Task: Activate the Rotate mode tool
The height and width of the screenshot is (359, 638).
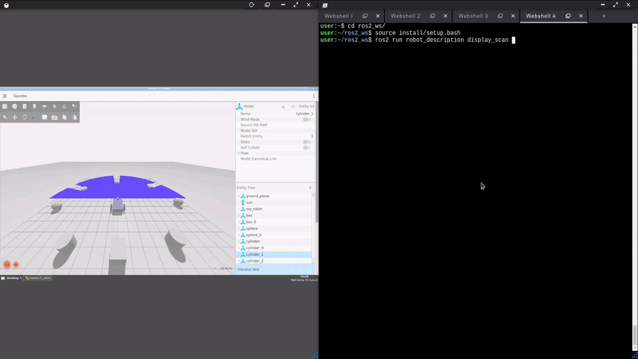Action: 25,117
